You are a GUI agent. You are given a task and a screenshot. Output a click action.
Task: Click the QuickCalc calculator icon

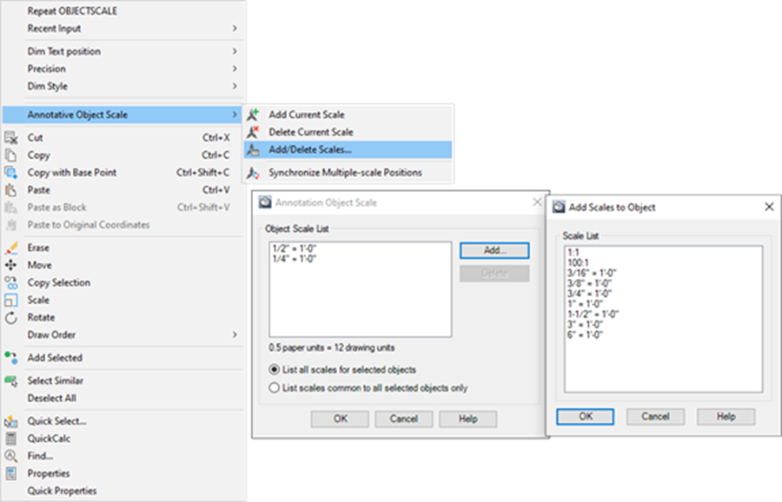tap(11, 439)
